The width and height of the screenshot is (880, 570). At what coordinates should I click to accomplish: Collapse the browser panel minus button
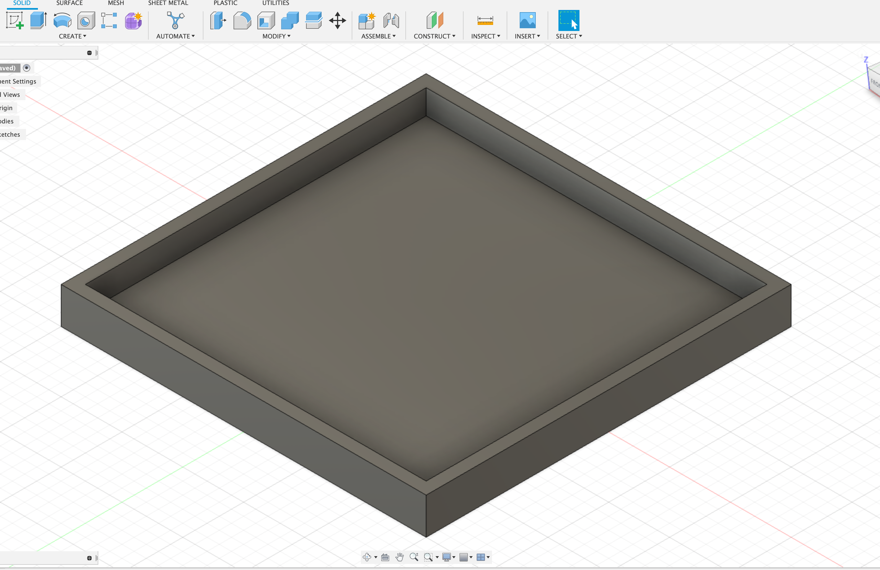(x=89, y=53)
